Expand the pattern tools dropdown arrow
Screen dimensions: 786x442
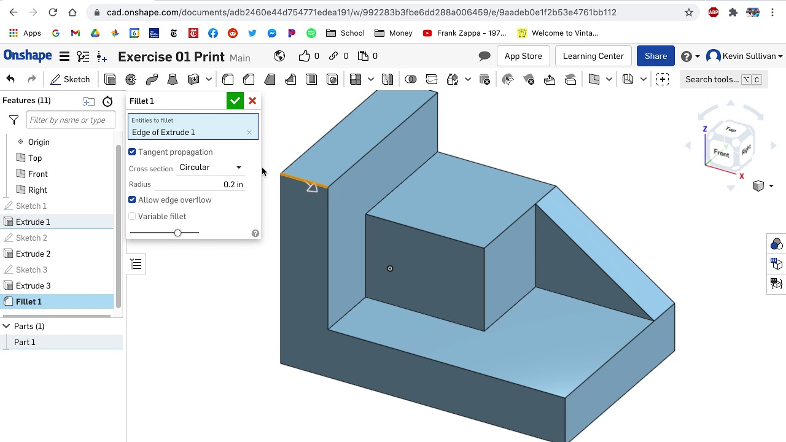tap(371, 79)
